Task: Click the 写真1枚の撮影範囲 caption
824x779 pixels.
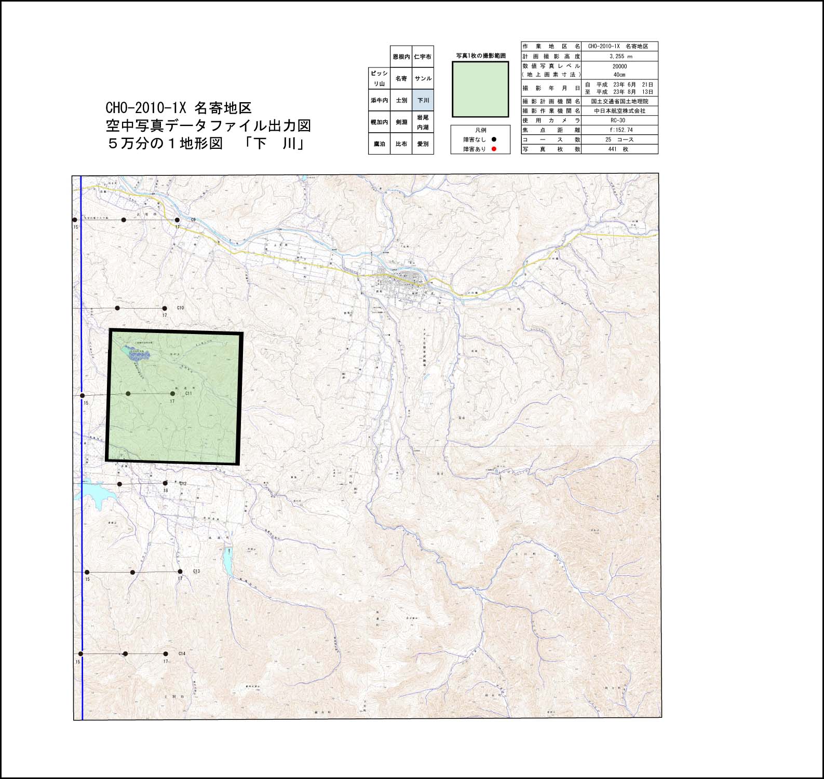Action: coord(481,55)
